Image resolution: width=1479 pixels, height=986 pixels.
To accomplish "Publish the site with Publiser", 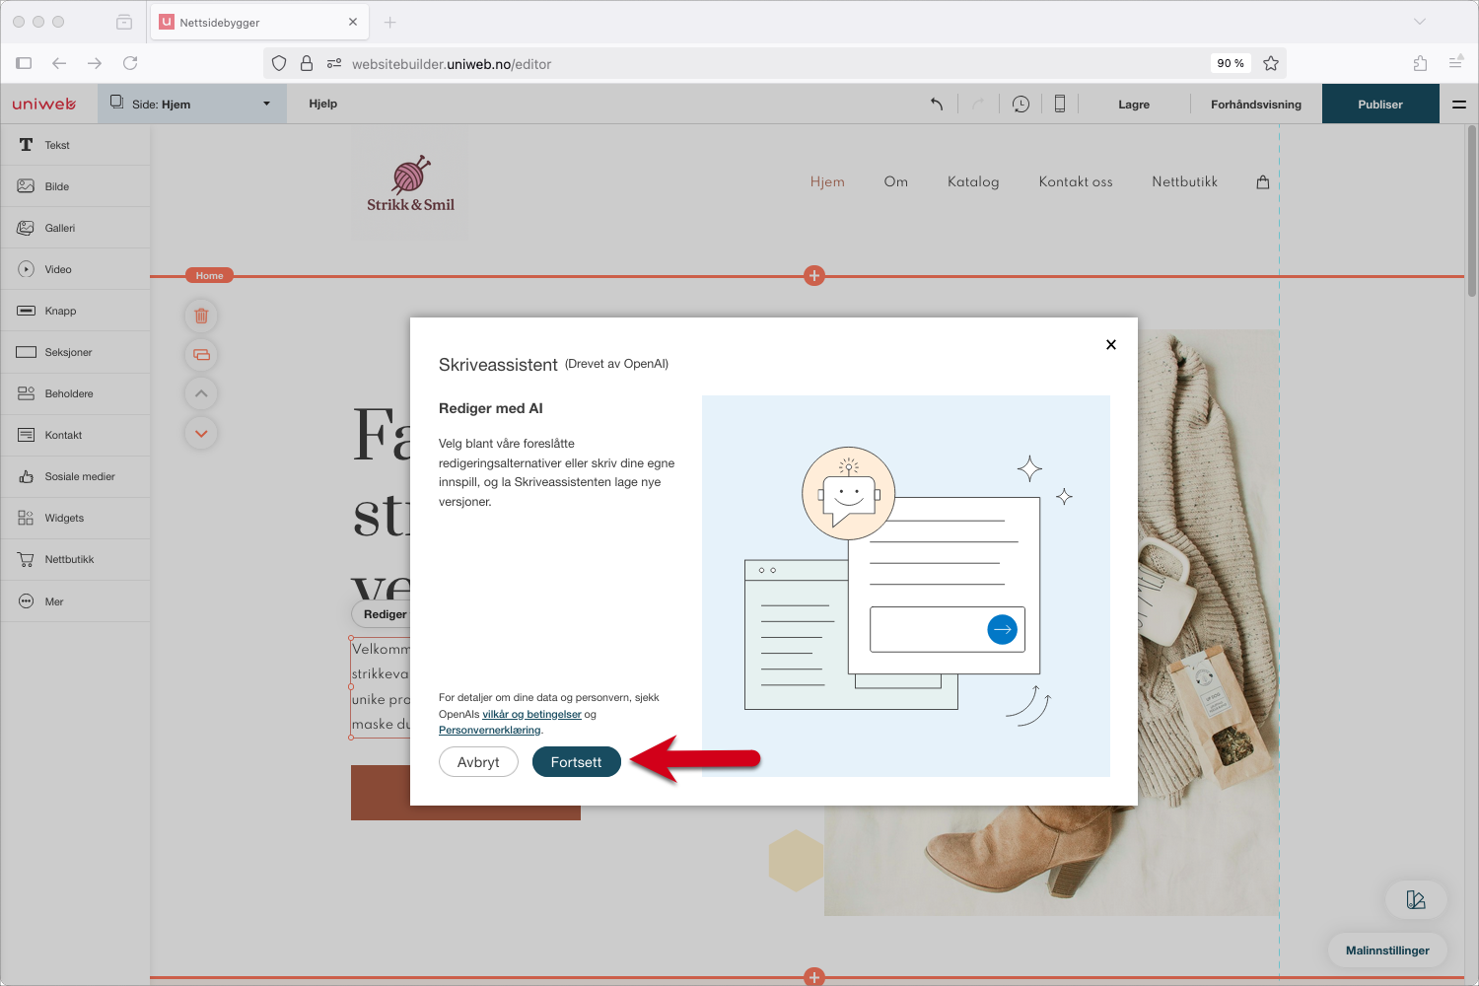I will [x=1380, y=104].
